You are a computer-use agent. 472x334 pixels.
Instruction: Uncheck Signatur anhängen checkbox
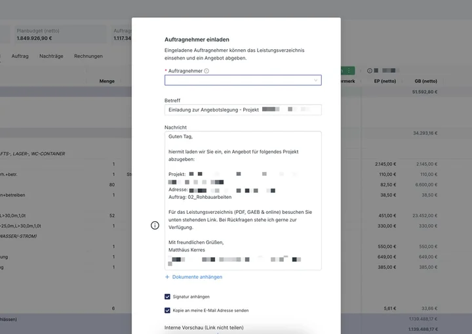pyautogui.click(x=167, y=297)
